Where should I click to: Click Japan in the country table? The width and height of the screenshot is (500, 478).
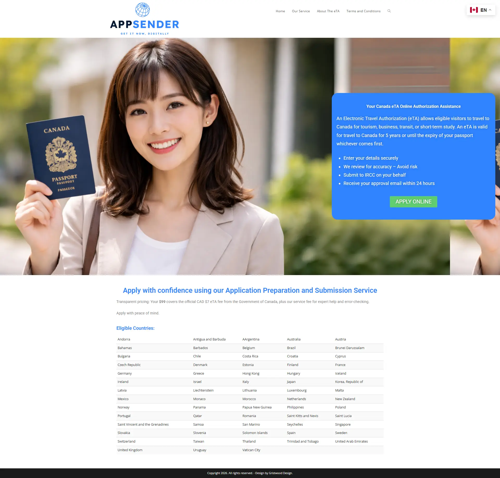tap(291, 382)
